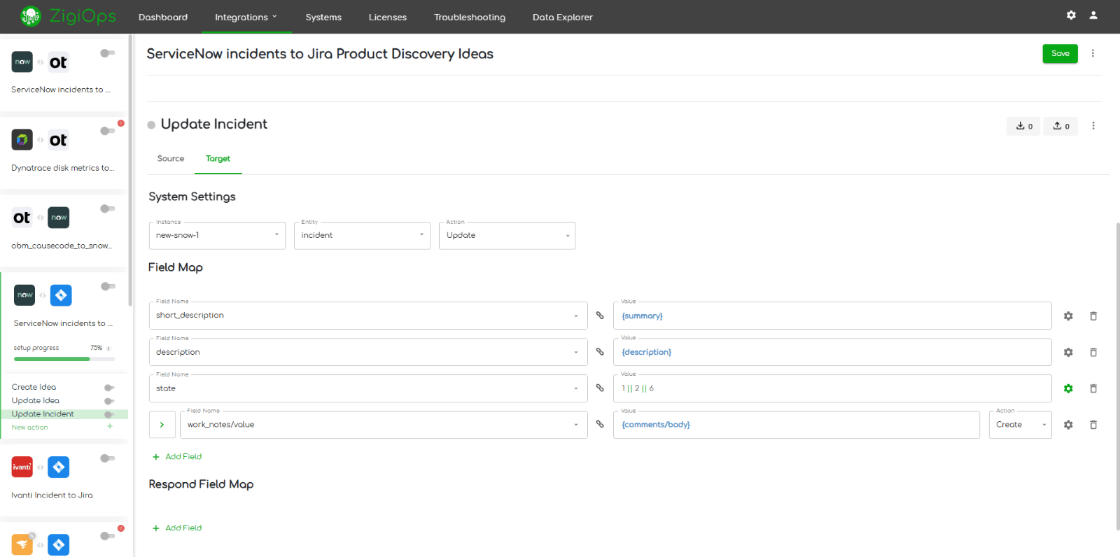
Task: Click the download counter icon button
Action: click(x=1023, y=126)
